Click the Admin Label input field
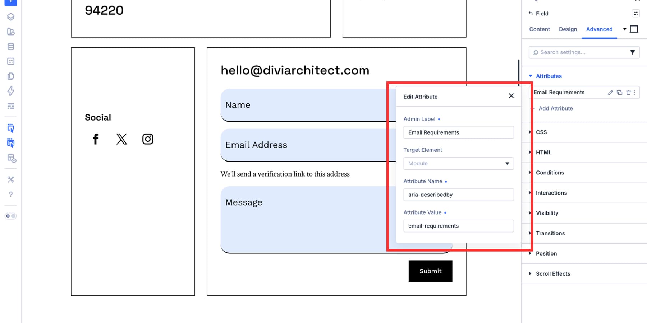This screenshot has width=647, height=323. coord(459,132)
